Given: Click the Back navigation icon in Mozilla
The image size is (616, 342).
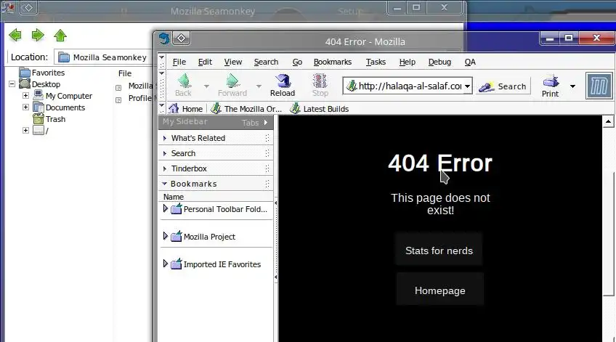Looking at the screenshot, I should pos(183,85).
